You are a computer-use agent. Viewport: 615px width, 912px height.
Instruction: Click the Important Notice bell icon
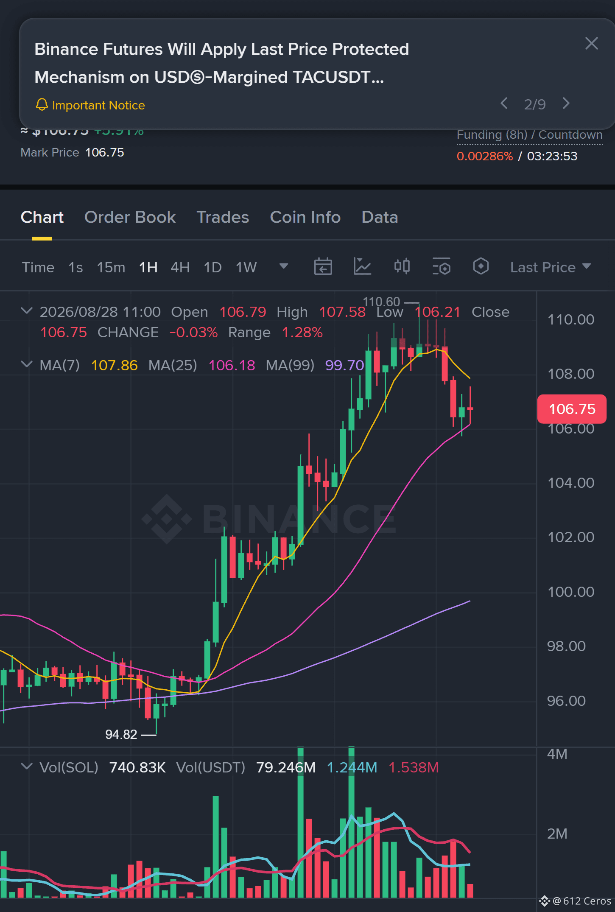(x=42, y=105)
